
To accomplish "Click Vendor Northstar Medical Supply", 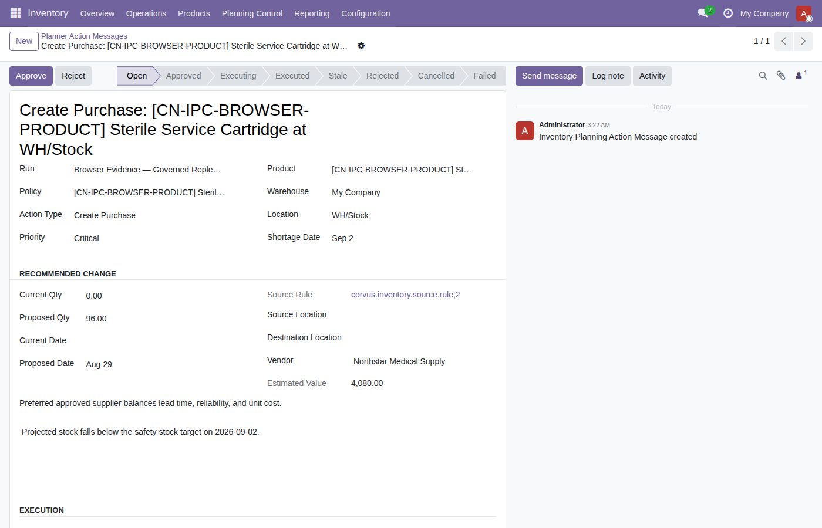I will (x=399, y=361).
